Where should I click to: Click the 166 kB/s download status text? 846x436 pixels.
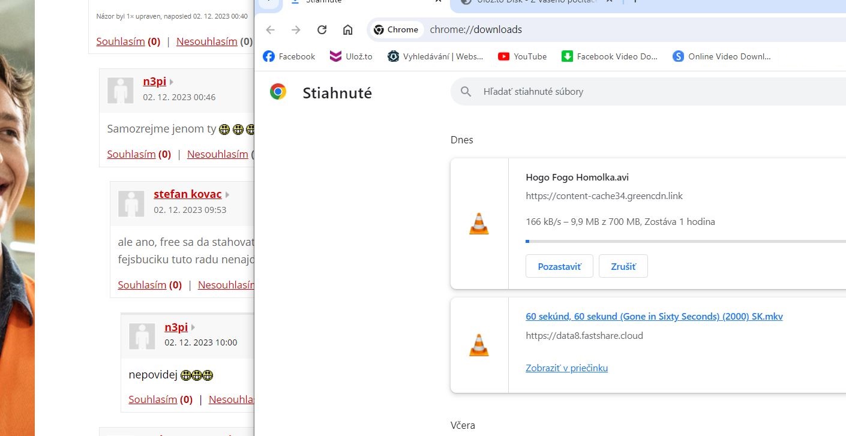(620, 221)
